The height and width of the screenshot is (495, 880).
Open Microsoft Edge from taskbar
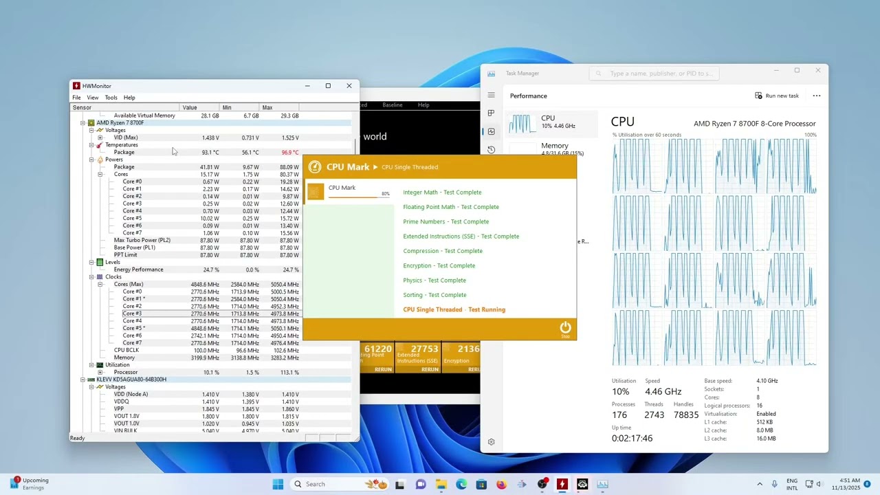461,484
